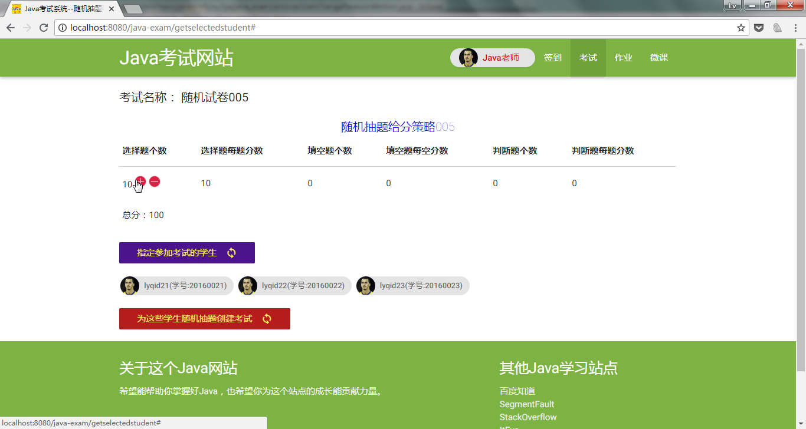Open the 百度知道 link
Screen dimensions: 806x429
[x=517, y=391]
